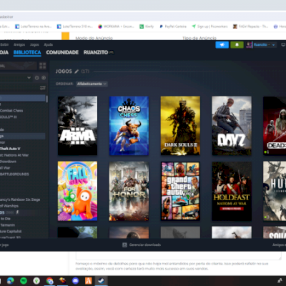Open Steam notifications bell button

237,45
